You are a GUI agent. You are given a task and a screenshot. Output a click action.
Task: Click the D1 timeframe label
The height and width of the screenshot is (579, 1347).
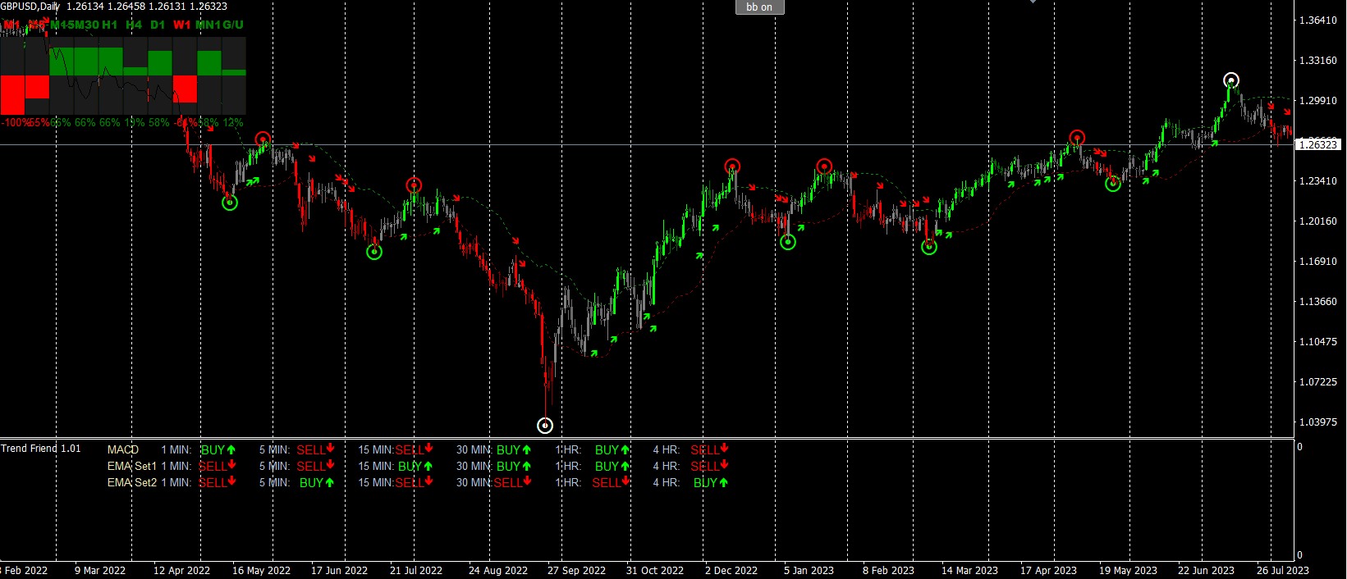[158, 25]
